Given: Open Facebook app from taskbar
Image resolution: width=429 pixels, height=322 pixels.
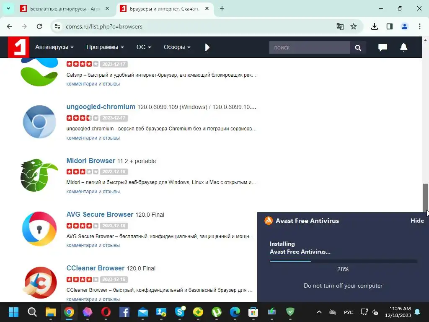Looking at the screenshot, I should click(124, 312).
